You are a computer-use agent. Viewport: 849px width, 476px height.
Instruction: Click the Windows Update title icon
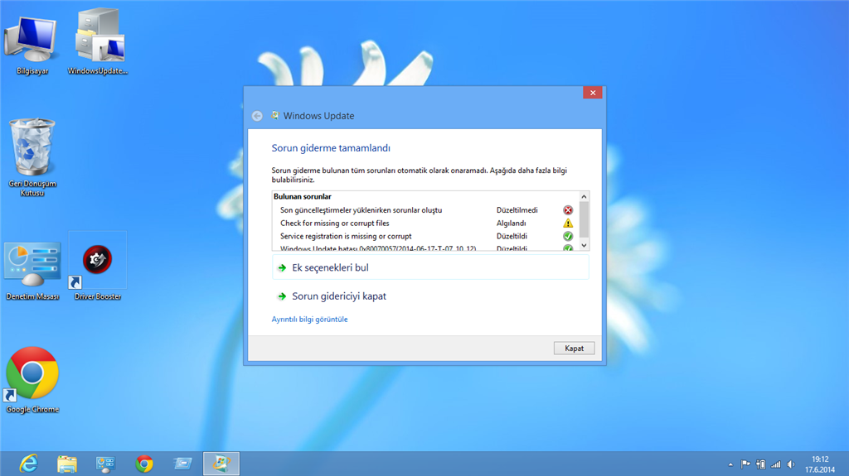[x=275, y=115]
